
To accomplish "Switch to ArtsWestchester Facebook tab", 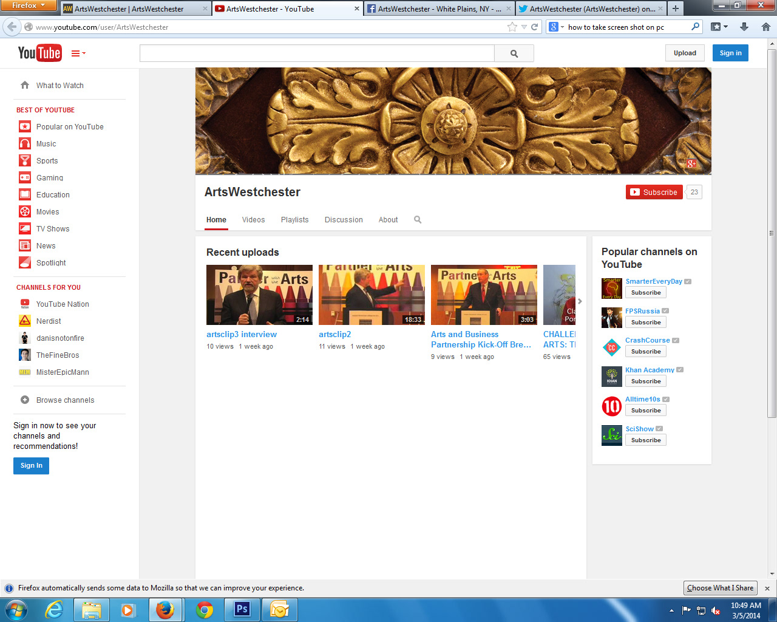I will click(x=438, y=9).
